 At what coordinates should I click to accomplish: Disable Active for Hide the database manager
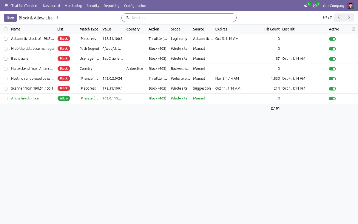tap(332, 49)
